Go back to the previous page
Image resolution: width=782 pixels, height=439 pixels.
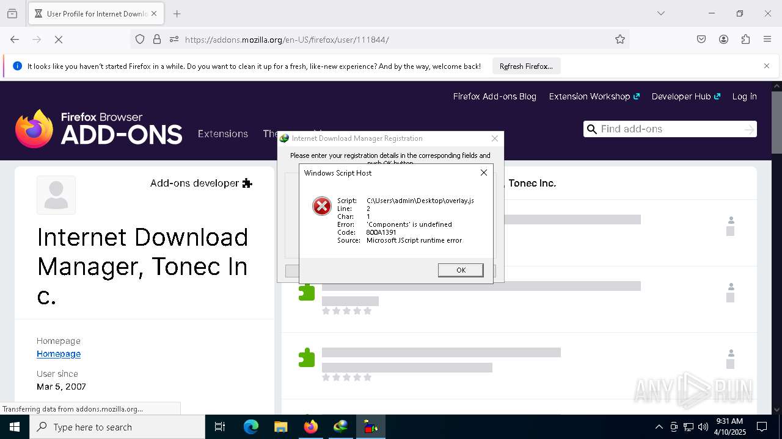click(15, 40)
